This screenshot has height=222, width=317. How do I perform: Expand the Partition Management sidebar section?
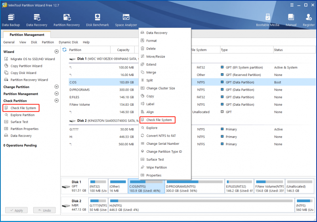(x=57, y=94)
